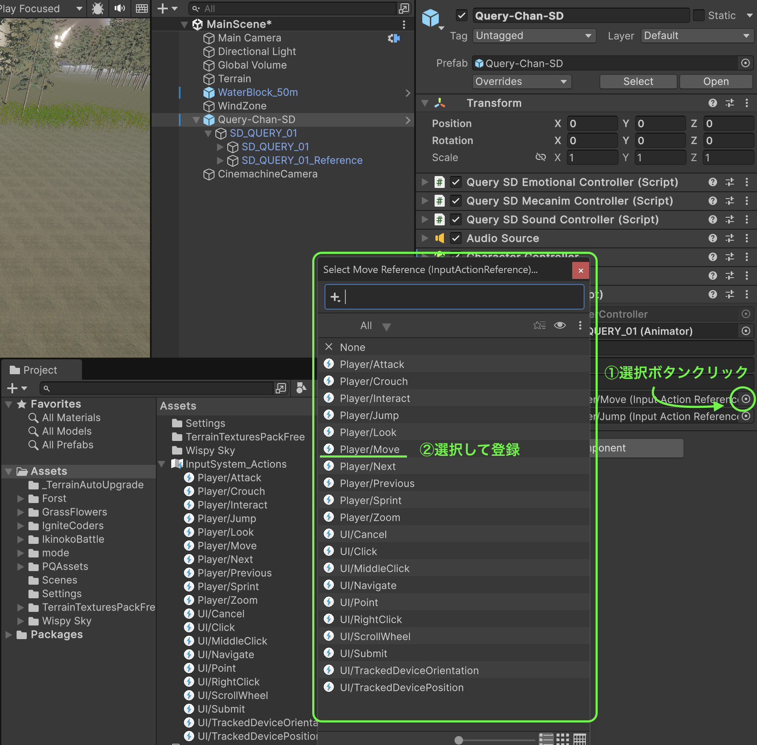
Task: Switch picker to small grid view icon
Action: (562, 739)
